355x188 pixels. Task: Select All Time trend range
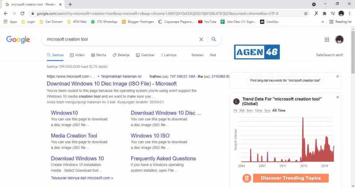pyautogui.click(x=279, y=110)
